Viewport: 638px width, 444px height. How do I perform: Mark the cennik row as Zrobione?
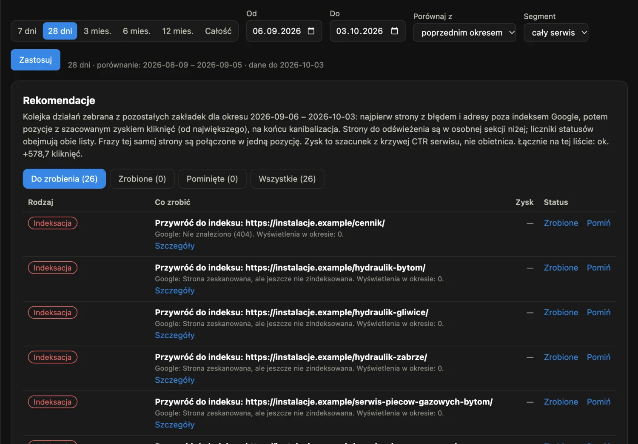(x=561, y=223)
